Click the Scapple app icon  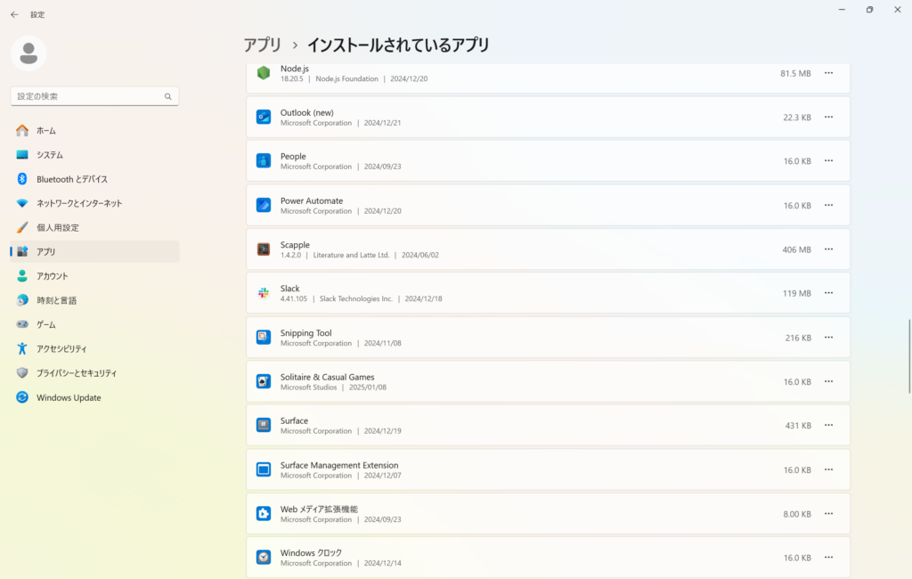[x=264, y=249]
